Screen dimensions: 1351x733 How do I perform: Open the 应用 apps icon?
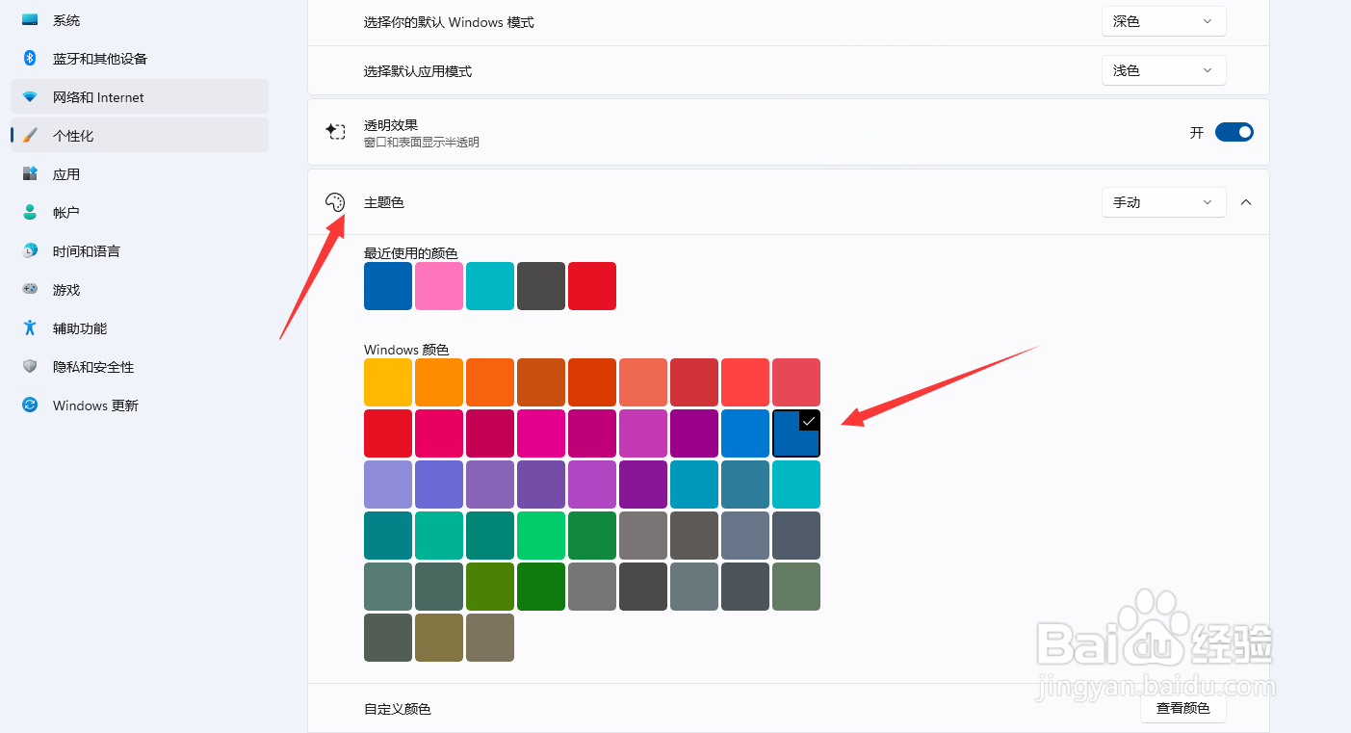pos(30,174)
